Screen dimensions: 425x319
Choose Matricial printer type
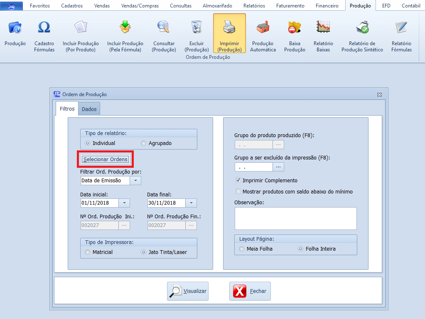(x=87, y=252)
